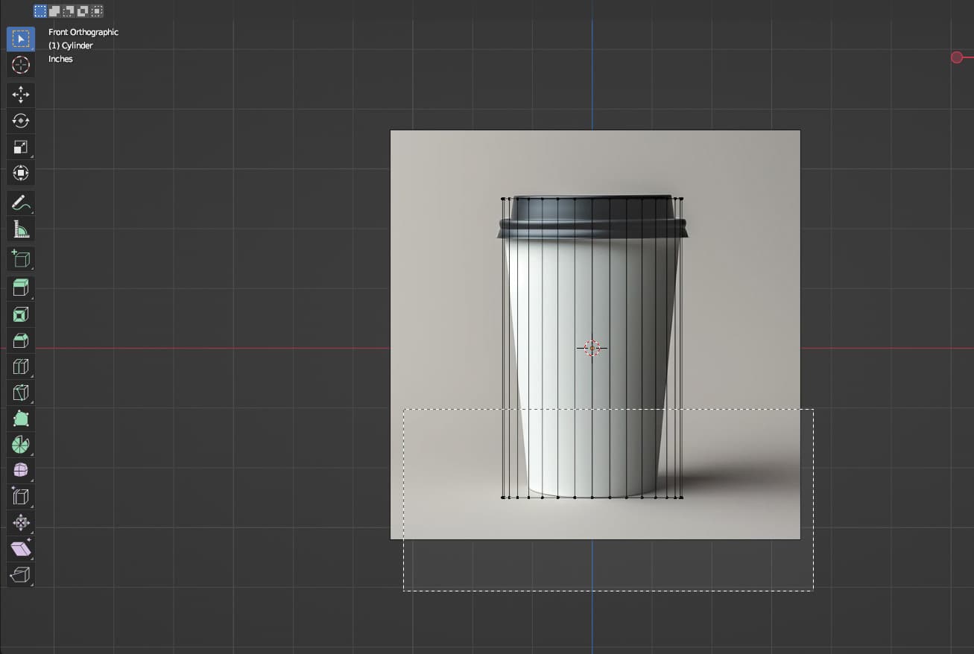
Task: Select the Inset Faces tool
Action: tap(21, 314)
